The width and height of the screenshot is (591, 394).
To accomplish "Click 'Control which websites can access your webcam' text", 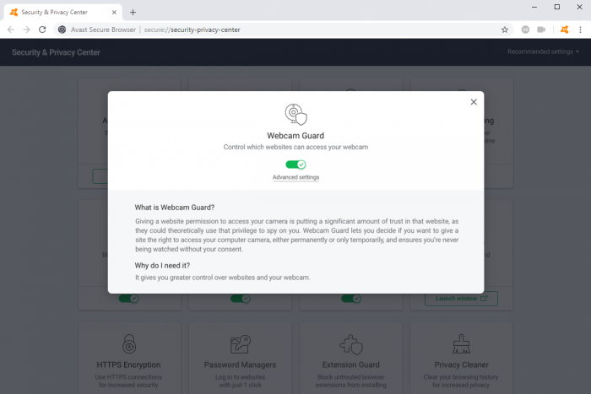I will (295, 147).
